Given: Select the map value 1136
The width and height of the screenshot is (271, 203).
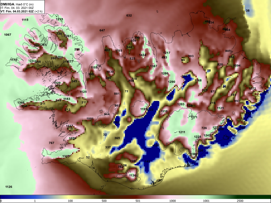Looking at the screenshot, I should click(x=133, y=175).
